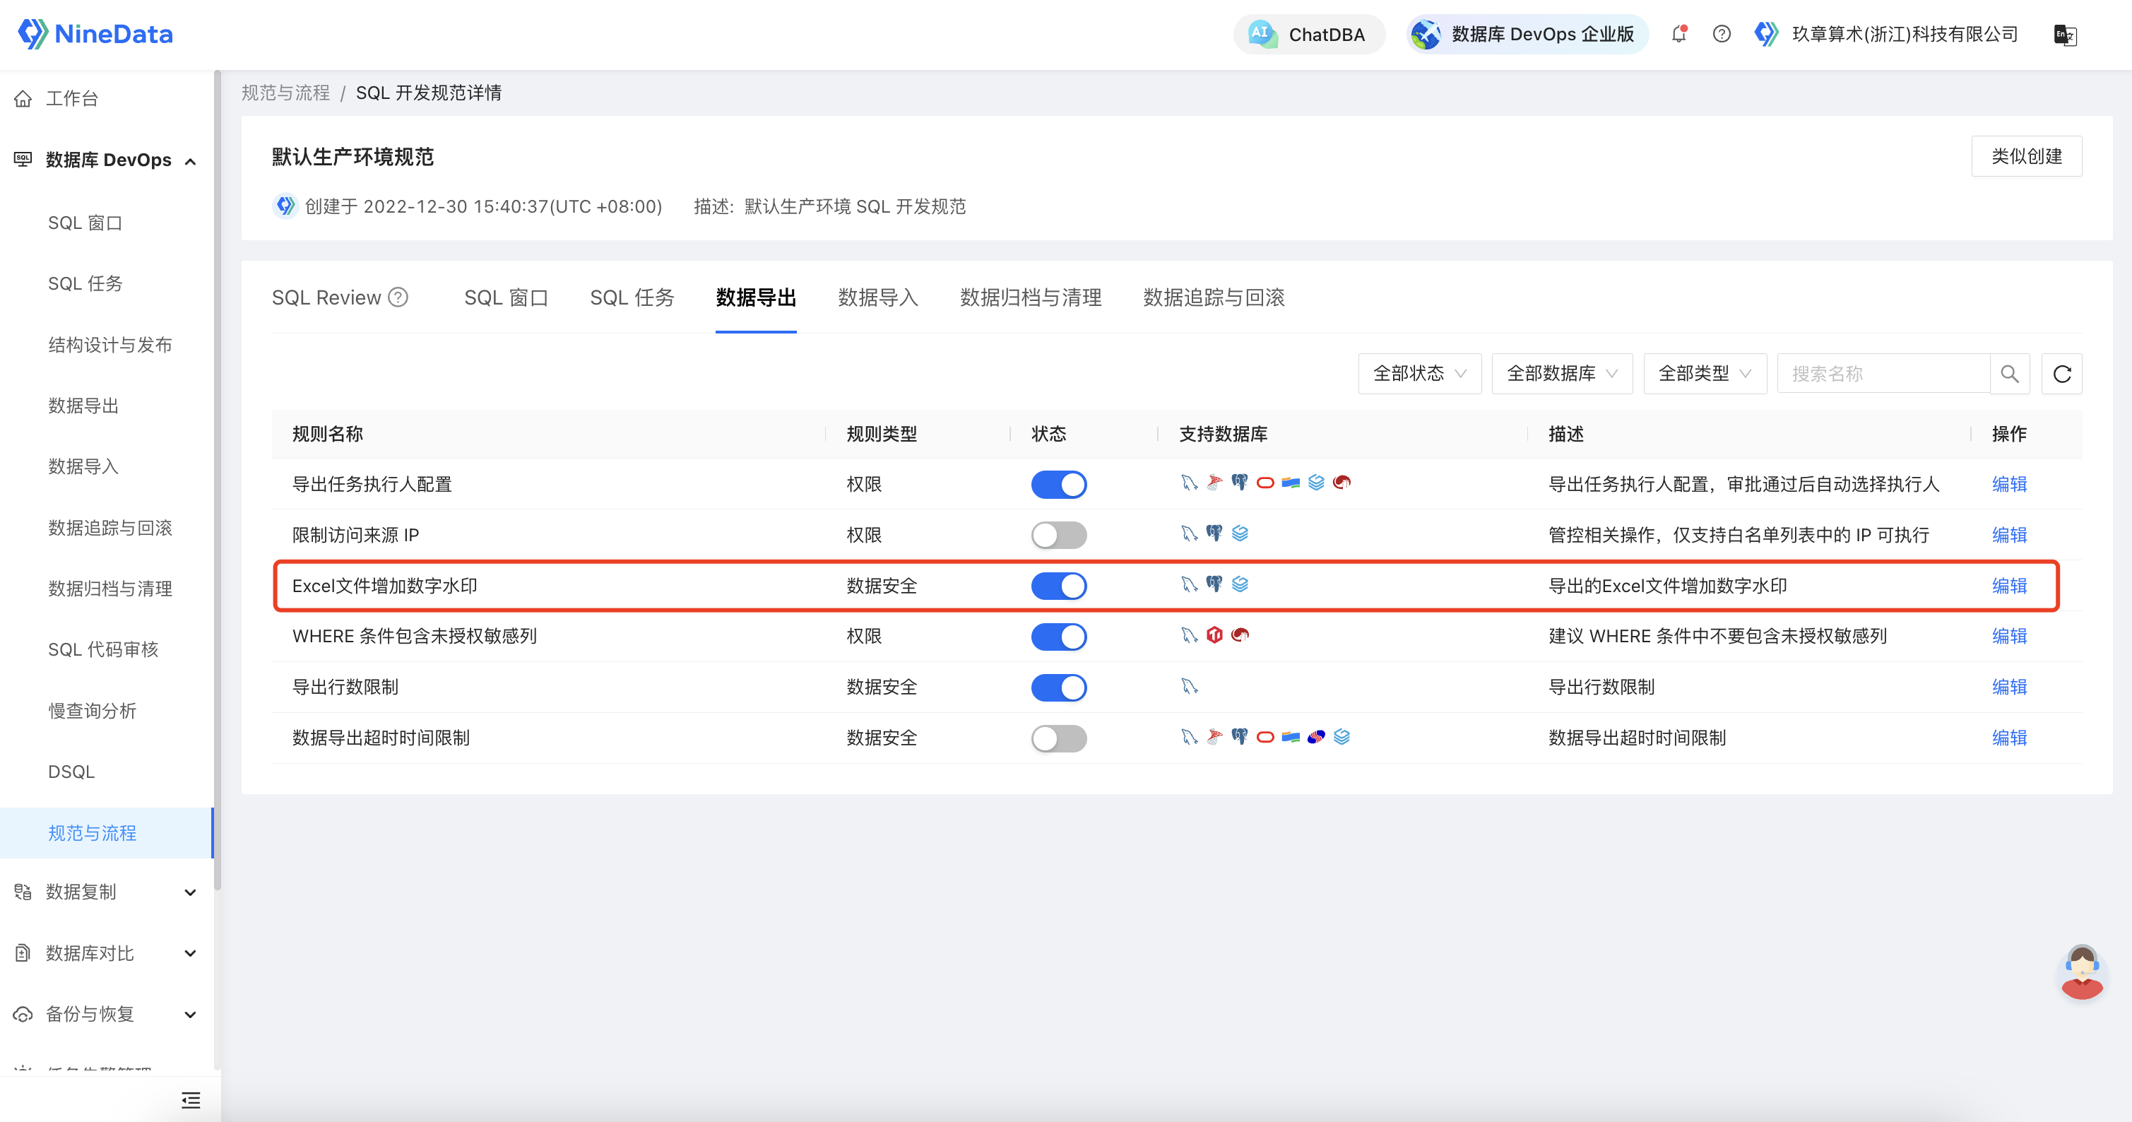
Task: Enable 数据导出超时时间限制 switch
Action: [x=1058, y=738]
